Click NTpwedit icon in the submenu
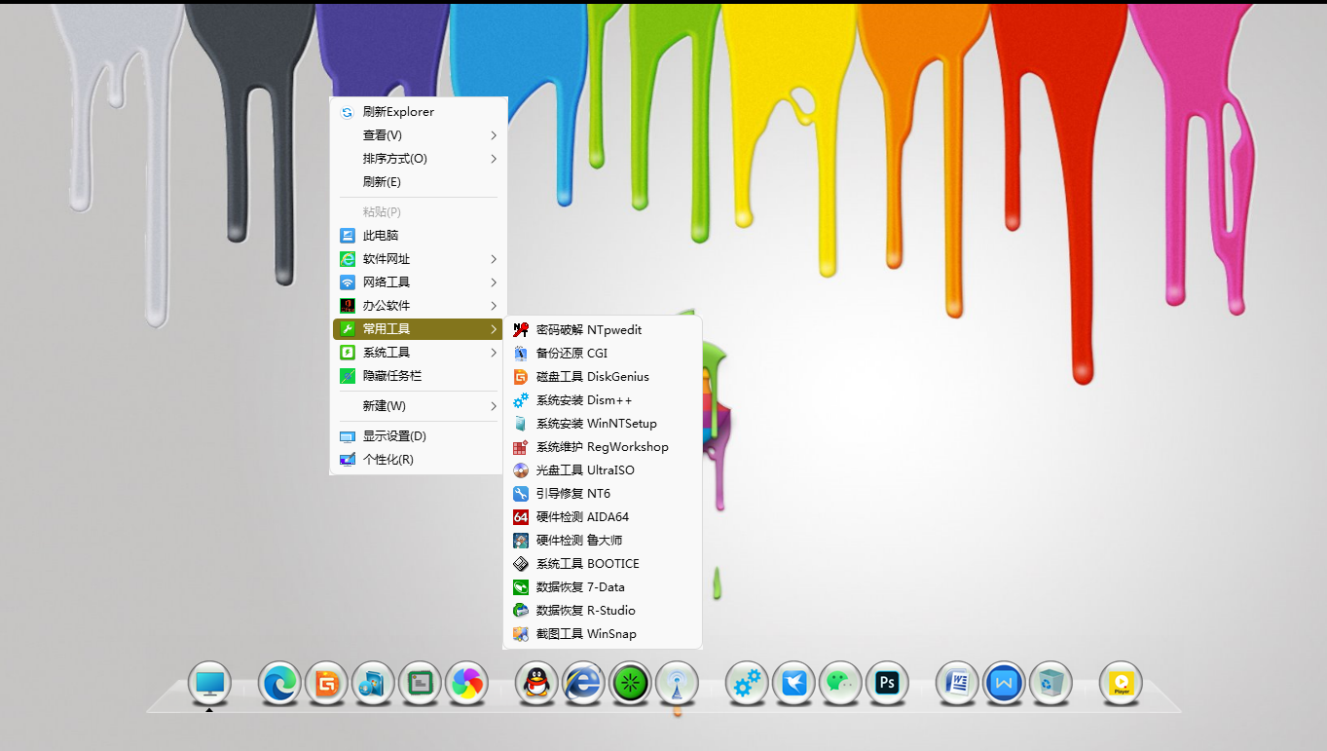 pyautogui.click(x=521, y=330)
